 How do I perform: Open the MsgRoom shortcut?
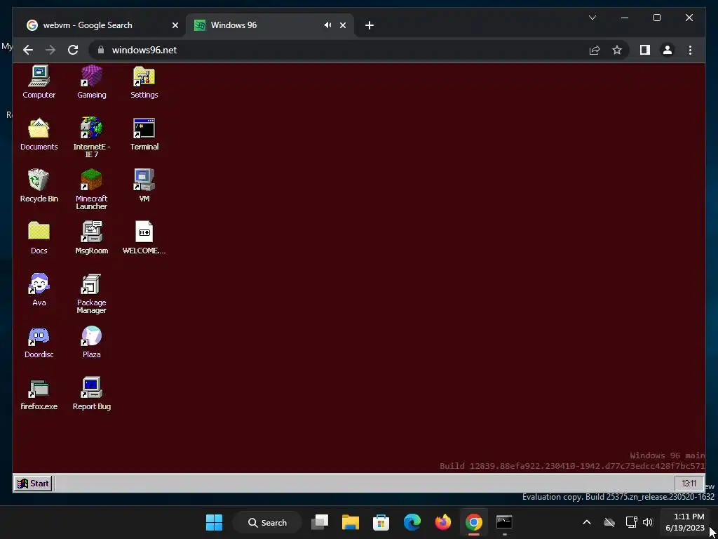click(x=92, y=238)
